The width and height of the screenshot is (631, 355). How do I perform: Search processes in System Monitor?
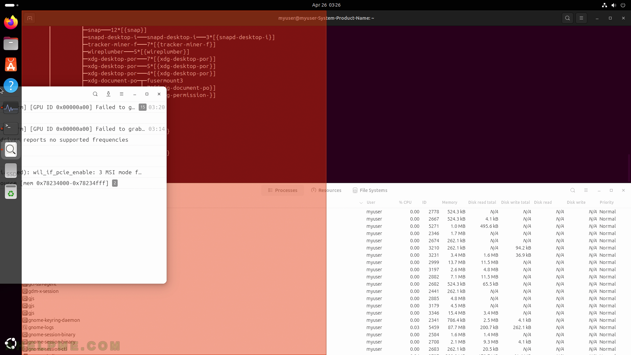coord(573,190)
